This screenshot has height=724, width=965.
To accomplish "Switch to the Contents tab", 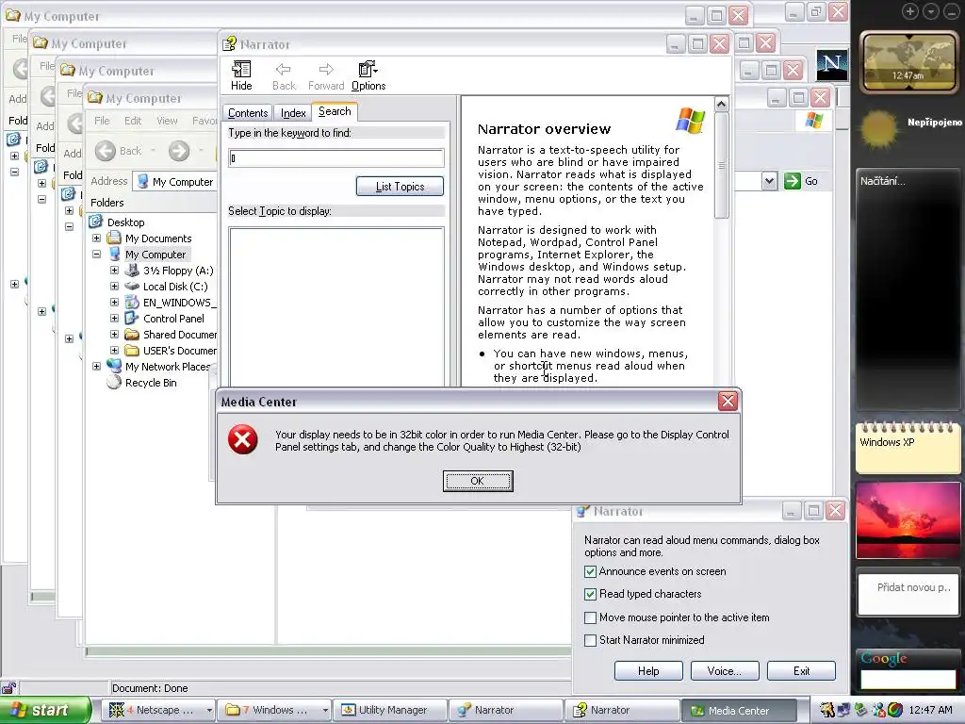I will (248, 113).
